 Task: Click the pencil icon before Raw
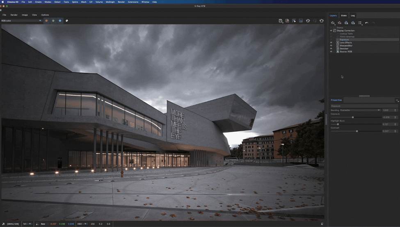point(37,224)
